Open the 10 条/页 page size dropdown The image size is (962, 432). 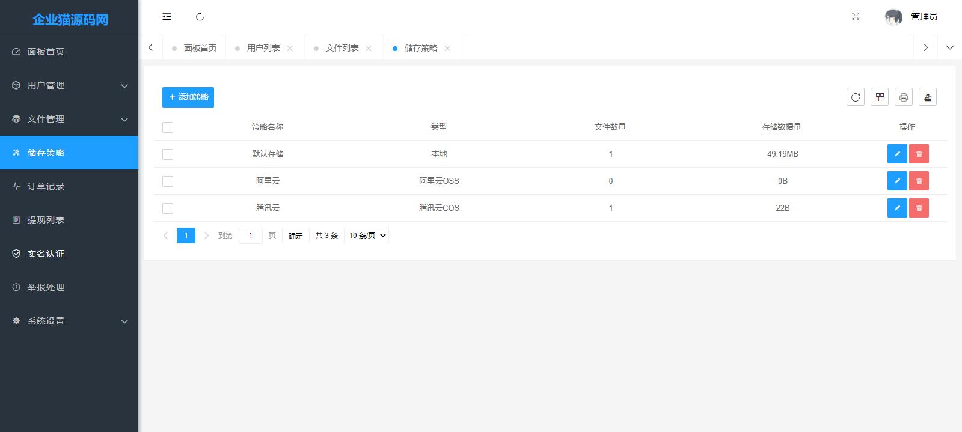coord(366,236)
